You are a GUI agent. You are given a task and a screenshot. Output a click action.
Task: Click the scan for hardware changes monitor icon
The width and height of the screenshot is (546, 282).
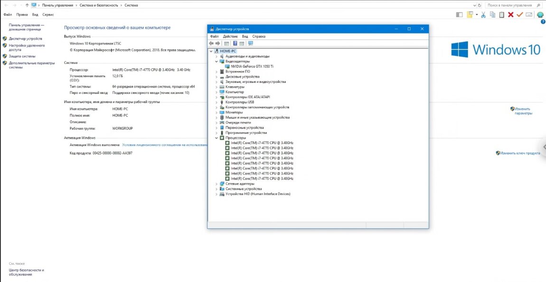(250, 43)
